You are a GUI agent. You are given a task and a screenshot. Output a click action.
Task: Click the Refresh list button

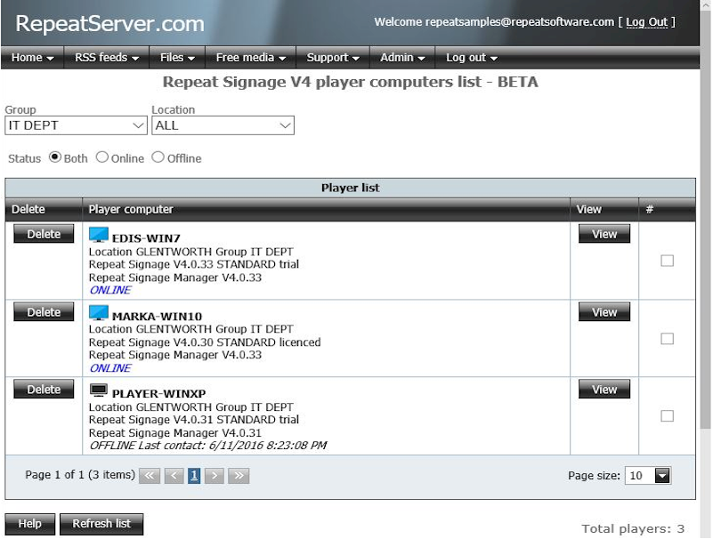101,524
